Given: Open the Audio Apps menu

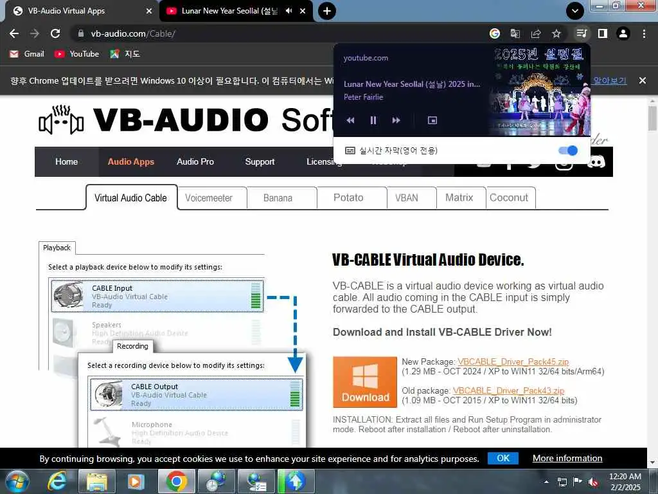Looking at the screenshot, I should (x=131, y=161).
